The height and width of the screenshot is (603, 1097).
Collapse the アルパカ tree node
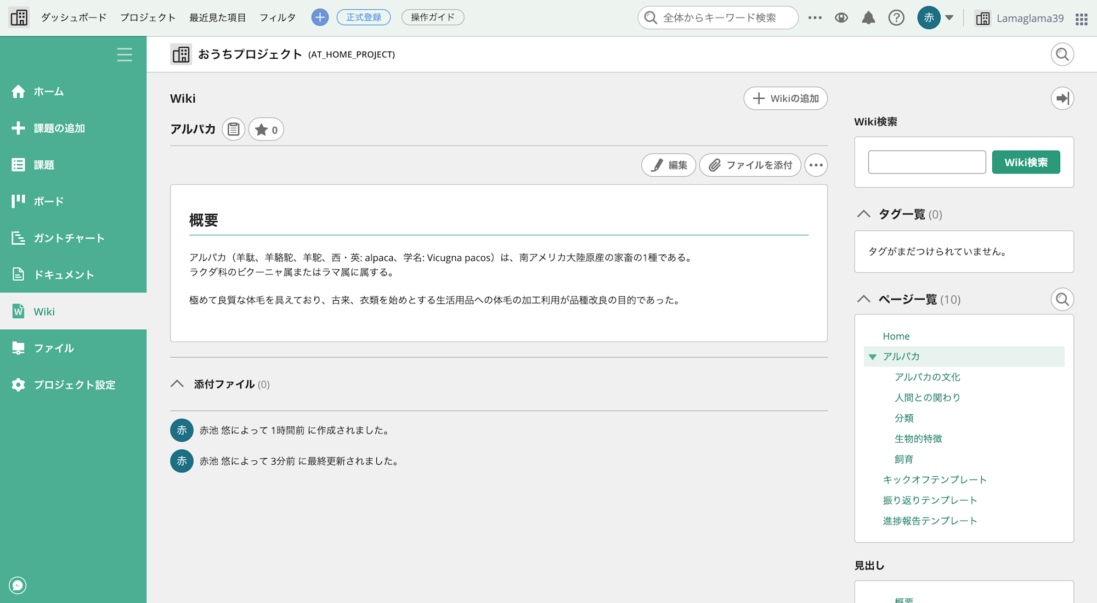coord(873,357)
